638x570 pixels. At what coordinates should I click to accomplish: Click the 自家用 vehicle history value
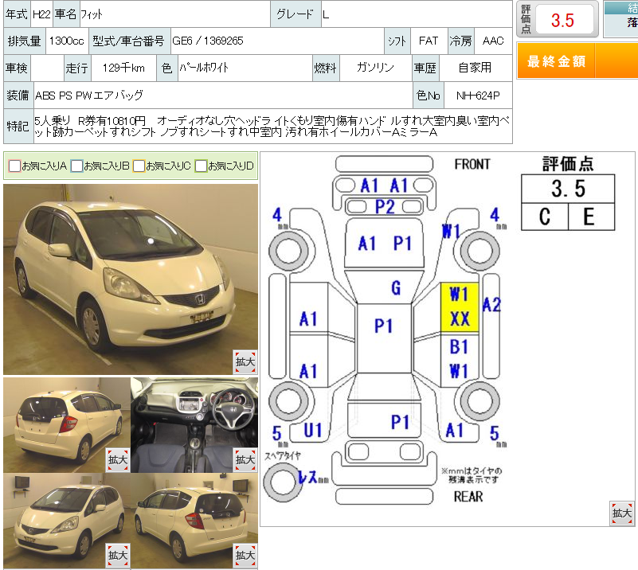(476, 68)
